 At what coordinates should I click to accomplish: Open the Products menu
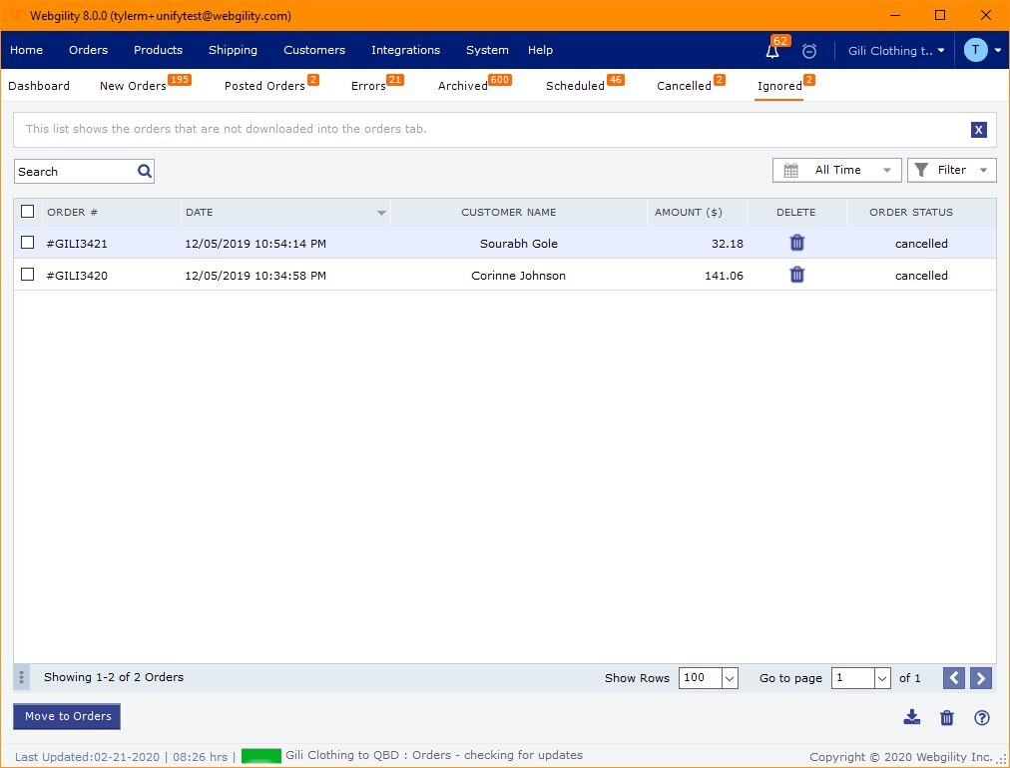click(x=158, y=50)
